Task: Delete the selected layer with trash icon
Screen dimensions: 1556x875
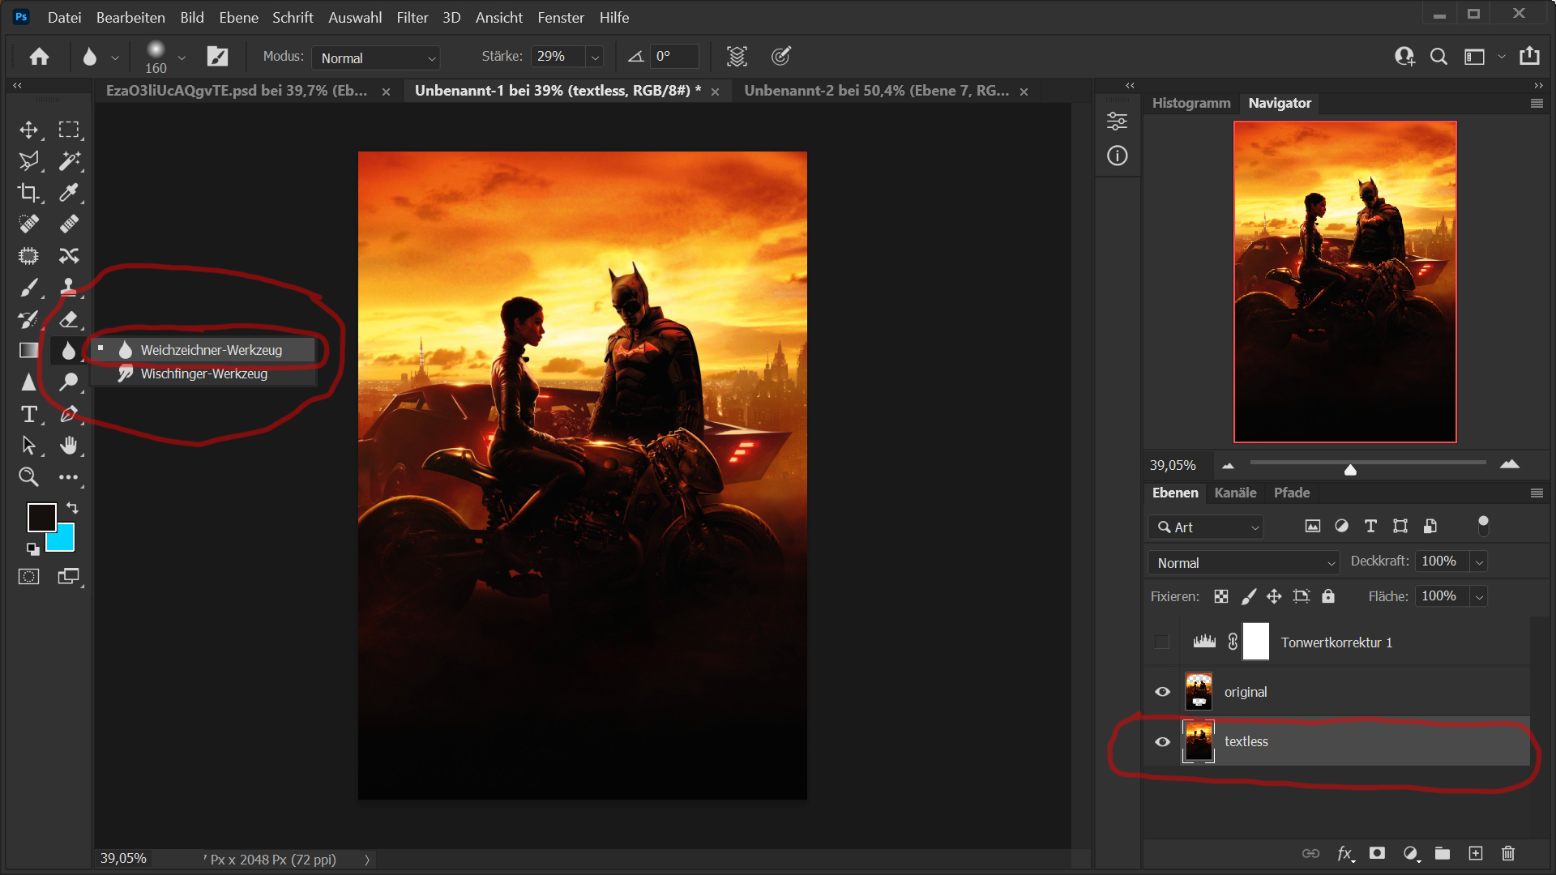Action: tap(1508, 853)
